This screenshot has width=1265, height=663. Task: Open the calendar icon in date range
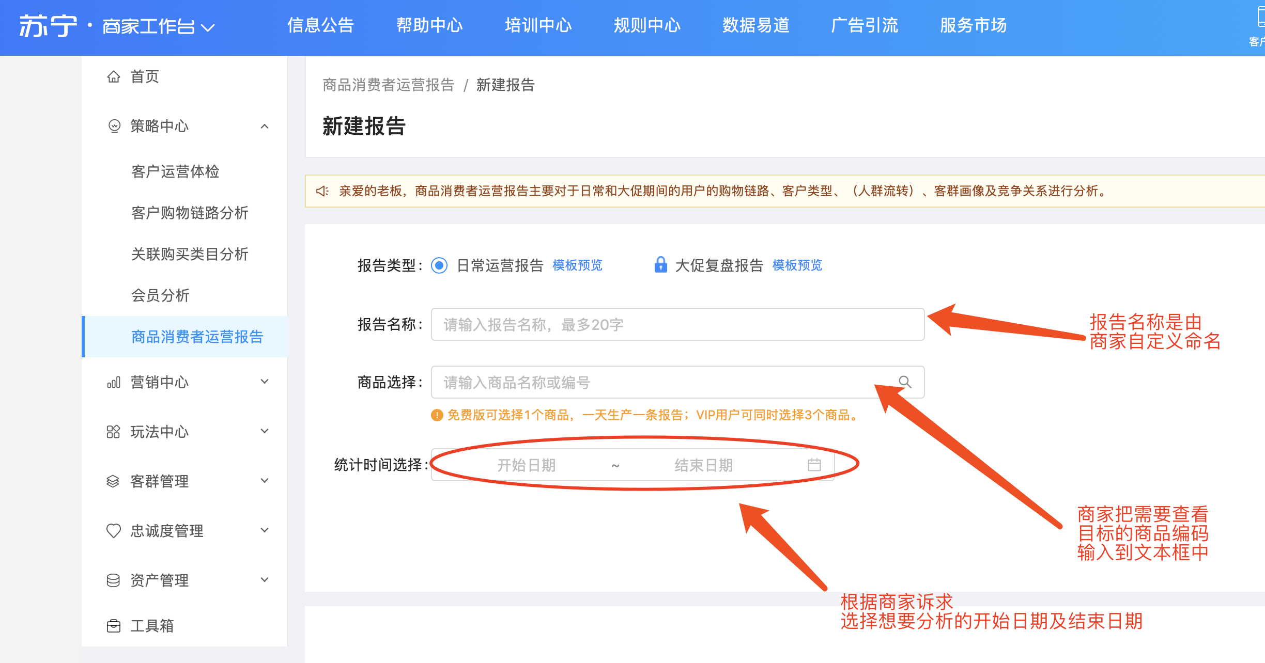(x=814, y=465)
